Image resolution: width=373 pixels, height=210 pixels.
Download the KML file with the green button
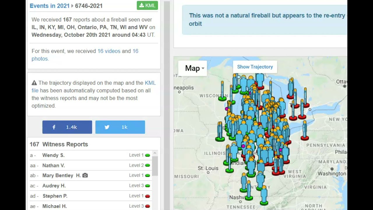point(147,6)
